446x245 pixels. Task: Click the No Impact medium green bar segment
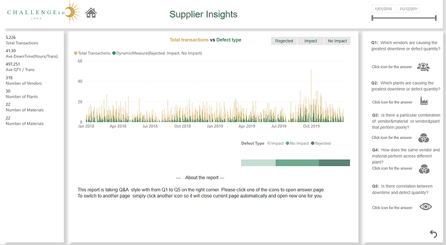coord(297,163)
